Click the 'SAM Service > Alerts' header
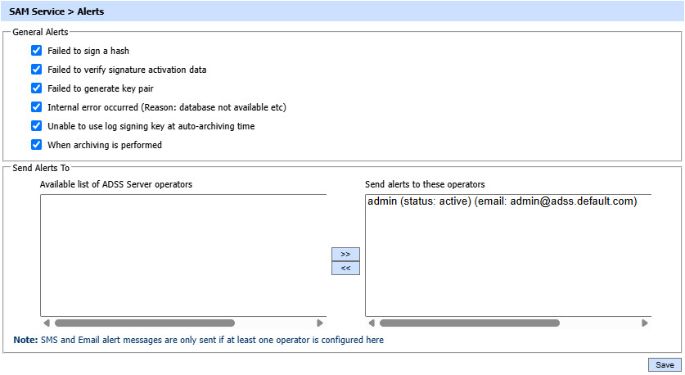The width and height of the screenshot is (685, 375). pyautogui.click(x=56, y=12)
